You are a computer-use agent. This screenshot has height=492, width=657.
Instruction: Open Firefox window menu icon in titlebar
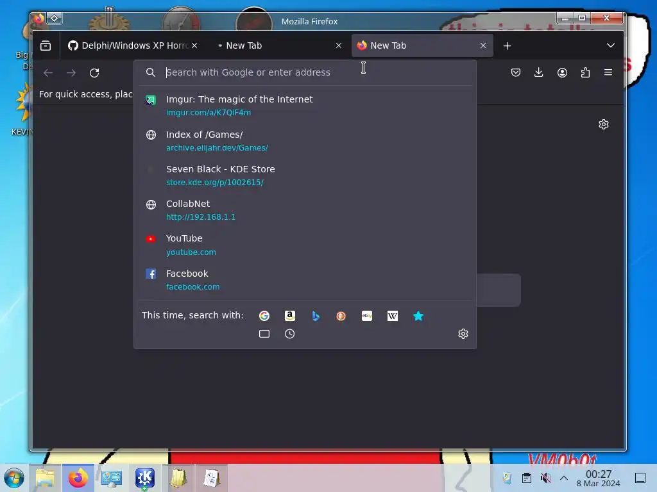tap(38, 19)
